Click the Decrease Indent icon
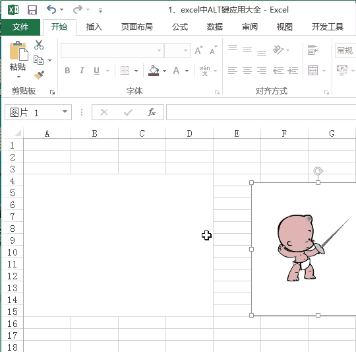Viewport: 356px width, 352px height. 278,71
